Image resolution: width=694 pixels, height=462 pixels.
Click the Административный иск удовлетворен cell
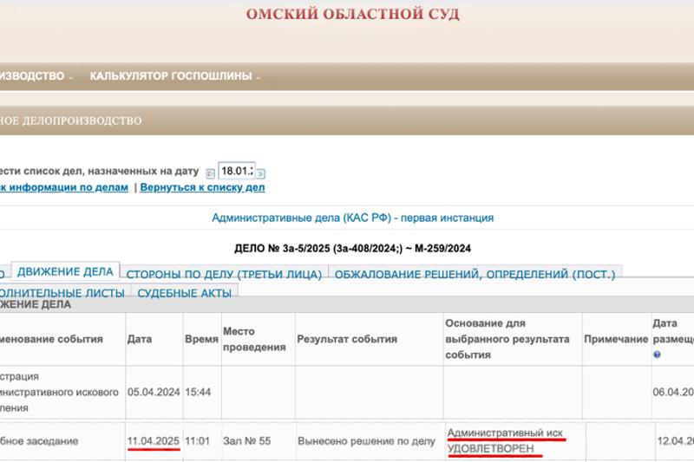tap(505, 440)
